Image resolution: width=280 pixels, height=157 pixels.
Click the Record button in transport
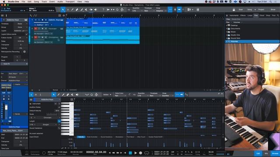click(141, 153)
